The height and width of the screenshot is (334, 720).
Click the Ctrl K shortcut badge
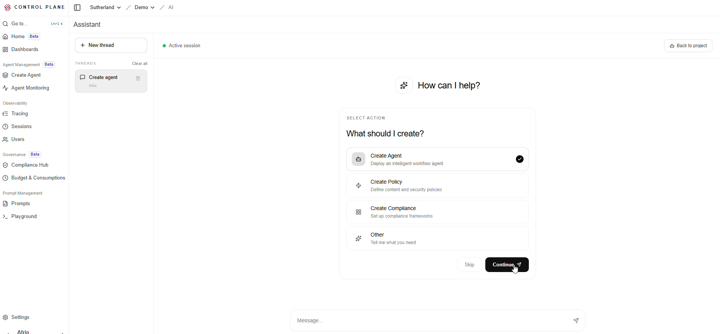pos(57,24)
